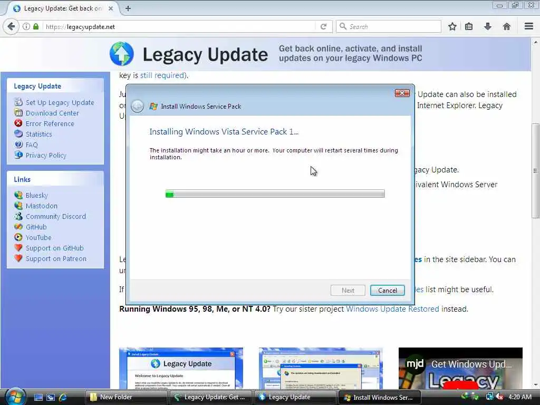Click the Statistics pie icon

click(x=18, y=133)
